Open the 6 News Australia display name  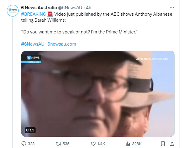tap(39, 8)
